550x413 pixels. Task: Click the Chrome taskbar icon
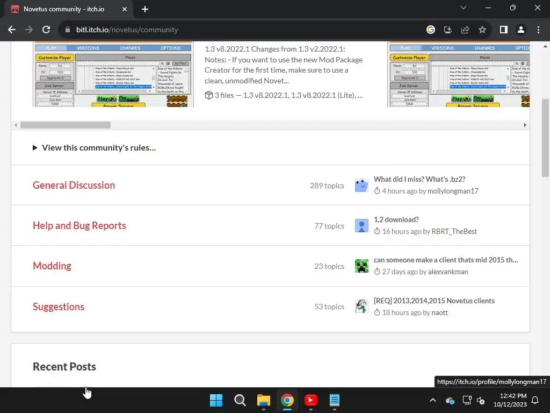[x=287, y=400]
